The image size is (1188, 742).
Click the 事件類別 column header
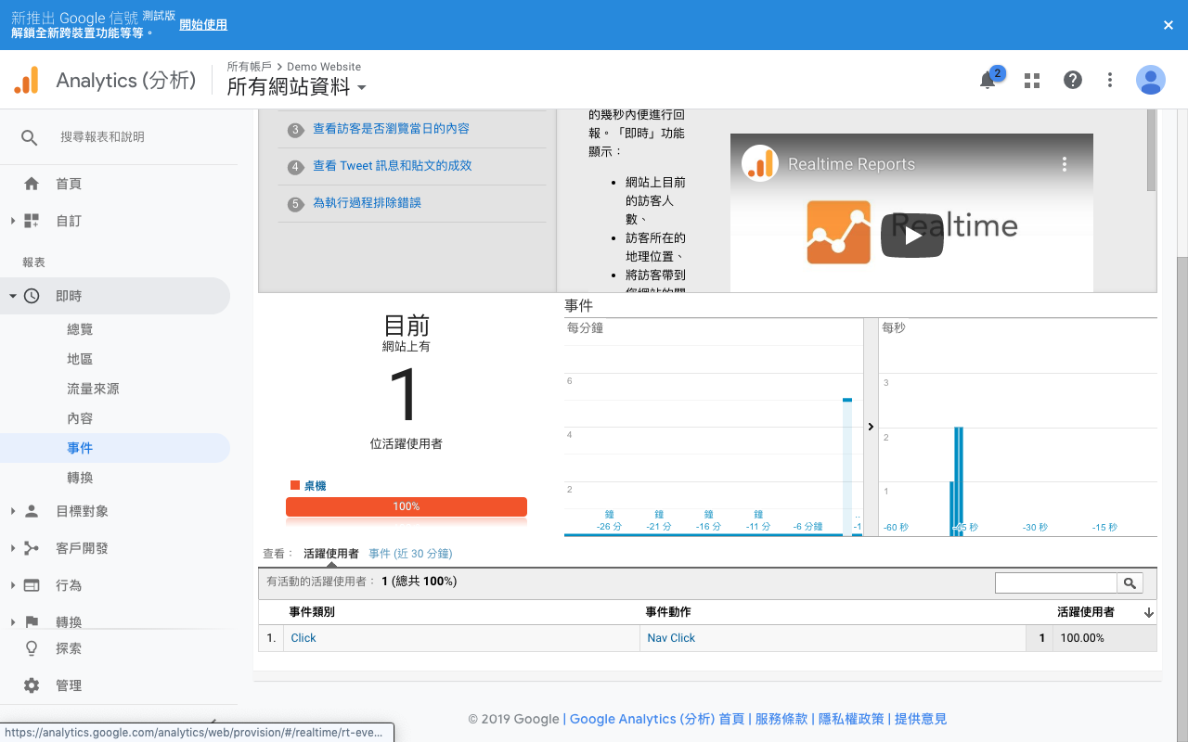[x=312, y=612]
